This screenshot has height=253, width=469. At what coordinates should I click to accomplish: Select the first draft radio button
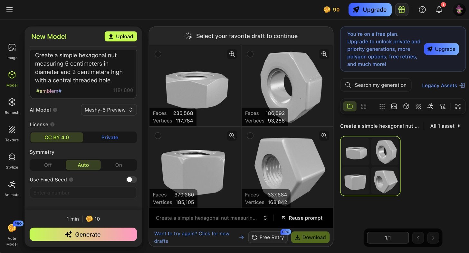point(158,54)
